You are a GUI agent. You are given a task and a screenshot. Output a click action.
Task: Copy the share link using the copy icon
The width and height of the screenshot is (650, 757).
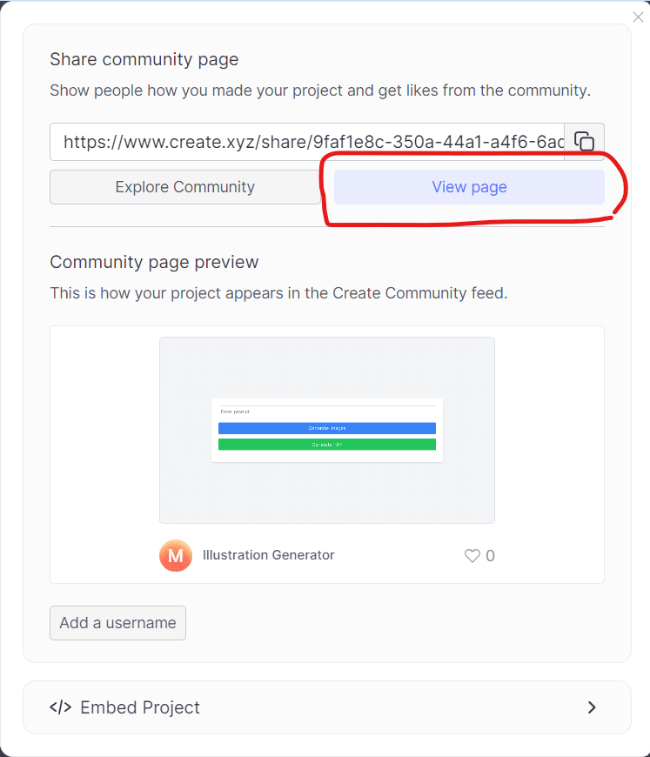coord(585,142)
